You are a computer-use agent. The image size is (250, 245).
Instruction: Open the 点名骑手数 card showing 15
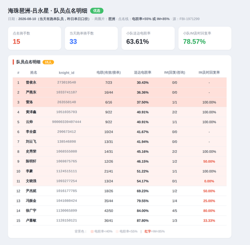(x=34, y=38)
